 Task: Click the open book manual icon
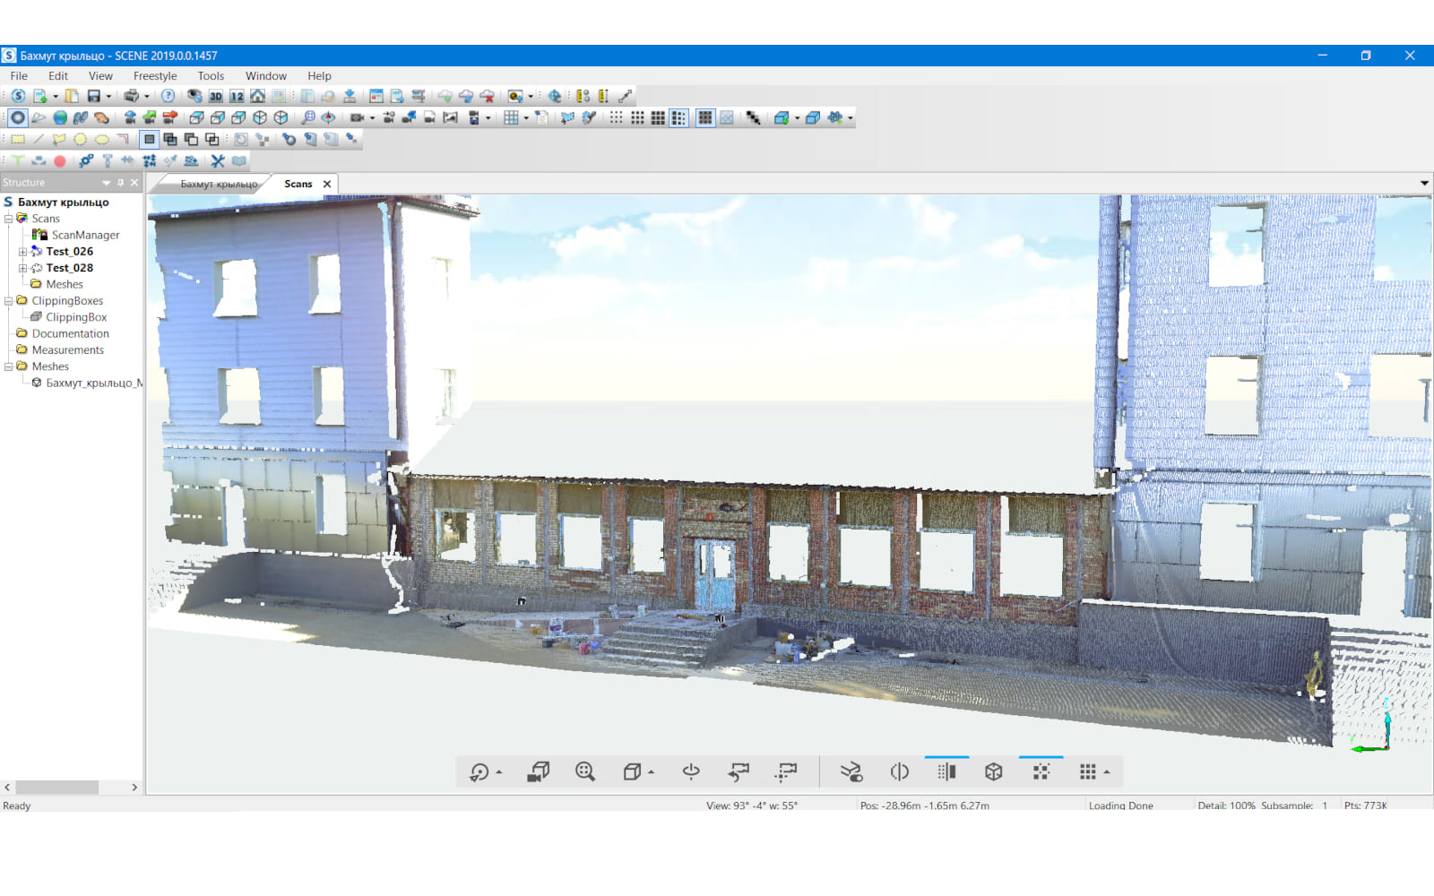pos(239,161)
